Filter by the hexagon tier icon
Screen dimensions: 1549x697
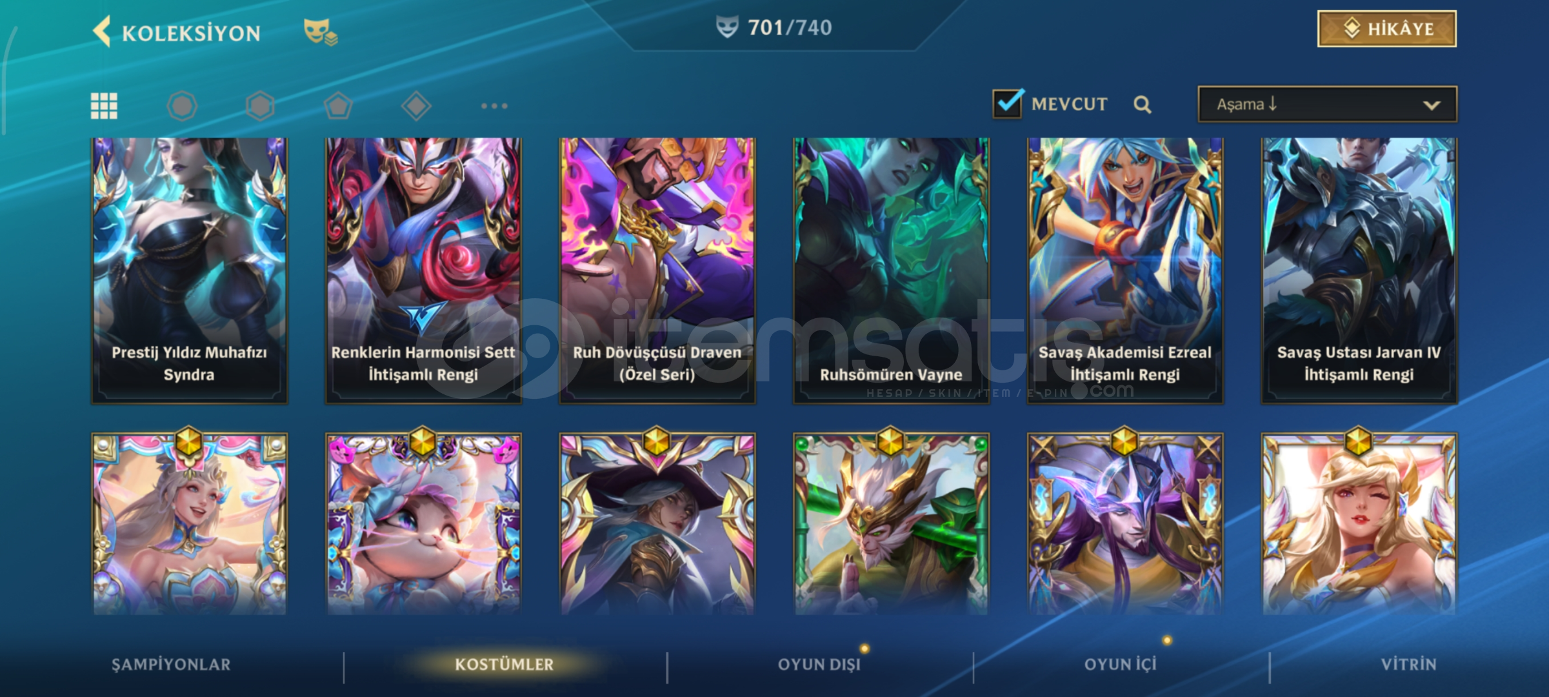pos(260,106)
